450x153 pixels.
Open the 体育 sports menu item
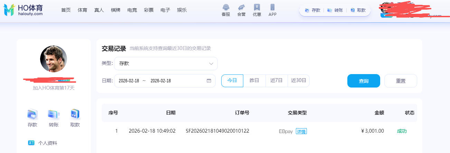tap(83, 10)
